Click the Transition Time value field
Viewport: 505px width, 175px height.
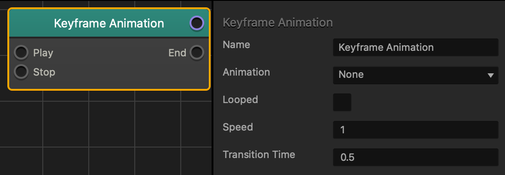tap(415, 157)
